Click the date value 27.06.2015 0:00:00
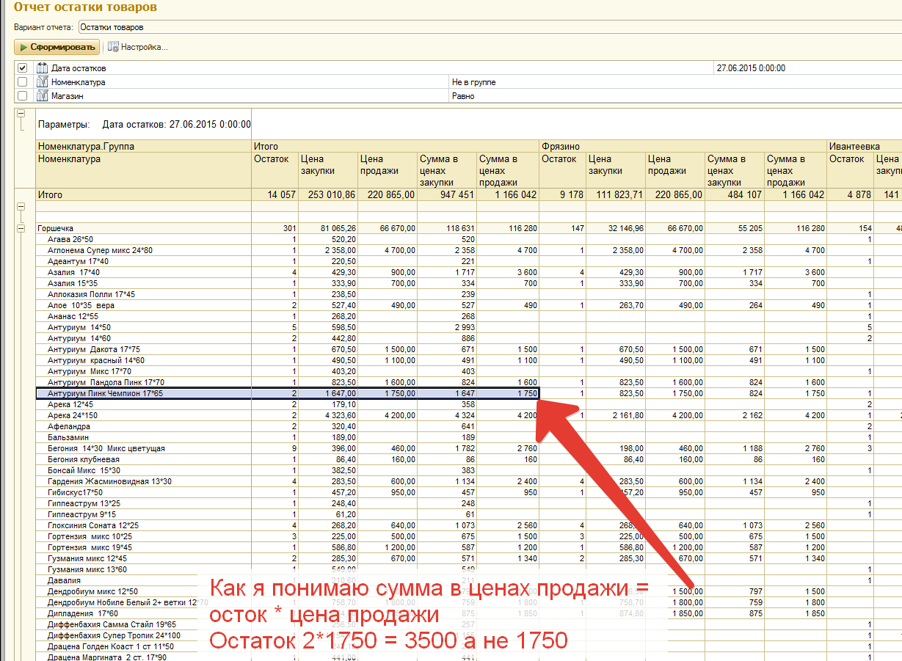 coord(749,68)
